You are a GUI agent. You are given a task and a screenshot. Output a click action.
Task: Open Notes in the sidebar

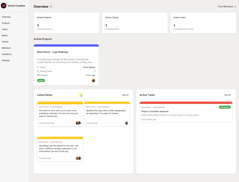(5, 35)
